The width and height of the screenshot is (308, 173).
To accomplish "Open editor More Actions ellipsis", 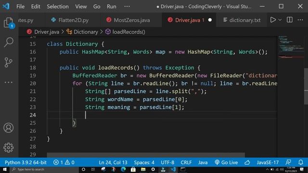I will tap(300, 20).
